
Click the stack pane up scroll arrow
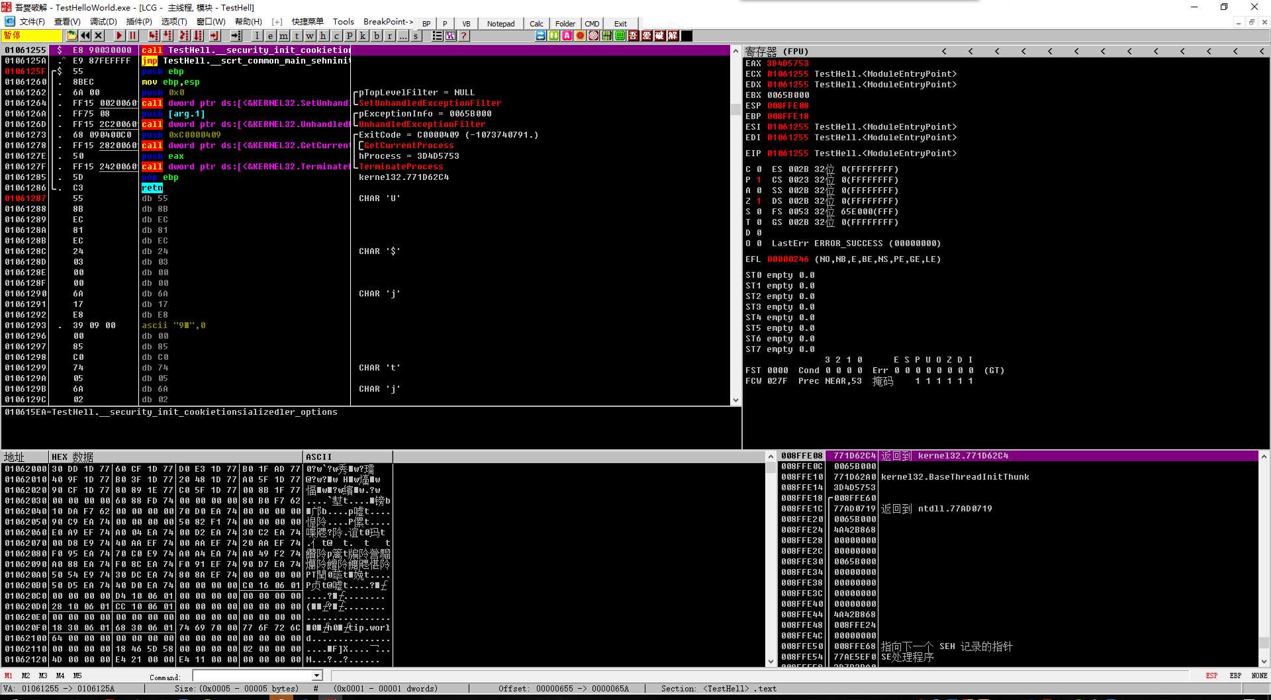pyautogui.click(x=1264, y=457)
